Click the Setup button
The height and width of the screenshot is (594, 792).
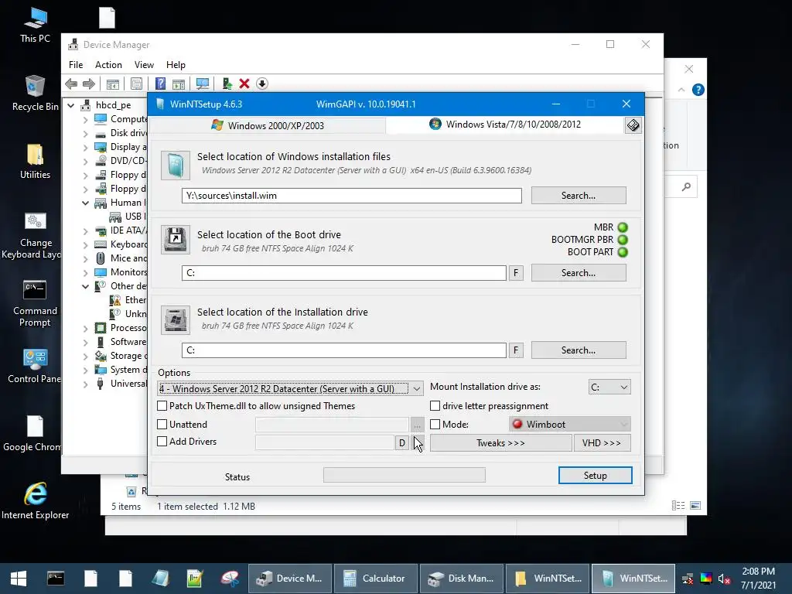coord(595,476)
